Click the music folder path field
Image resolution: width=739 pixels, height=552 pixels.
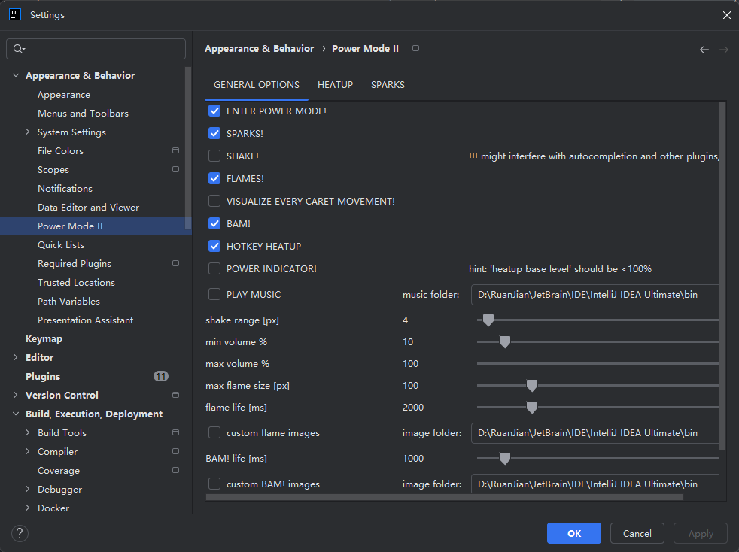tap(595, 295)
